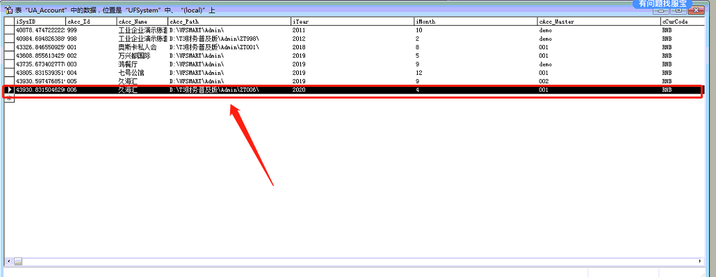Click the iYear cell 2020
This screenshot has height=277, width=716.
pyautogui.click(x=353, y=90)
